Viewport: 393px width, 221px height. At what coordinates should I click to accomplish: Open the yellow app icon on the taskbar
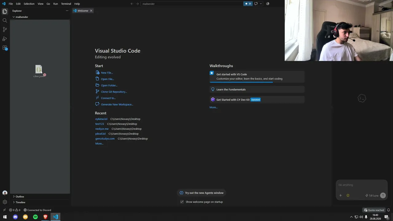point(25,217)
